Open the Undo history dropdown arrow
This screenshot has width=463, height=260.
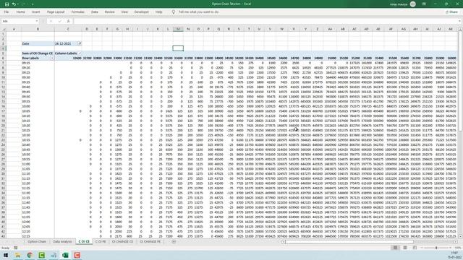tap(17, 4)
